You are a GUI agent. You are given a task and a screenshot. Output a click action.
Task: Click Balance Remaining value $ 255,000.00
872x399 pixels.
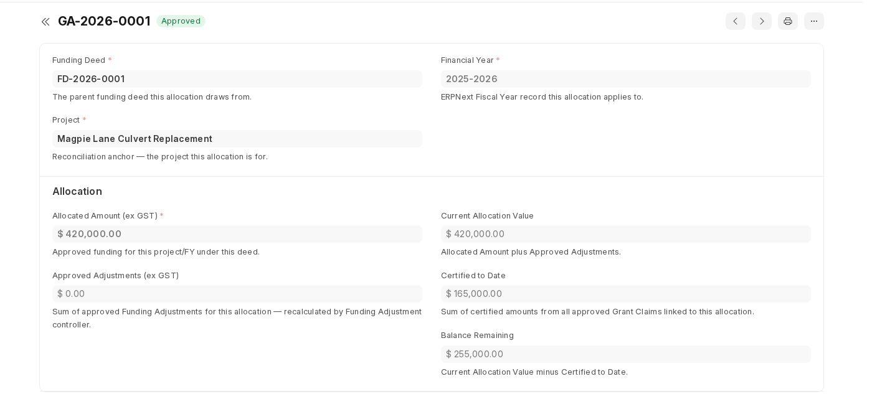[x=626, y=354]
